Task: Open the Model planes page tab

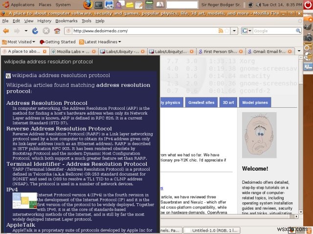Action: 255,102
